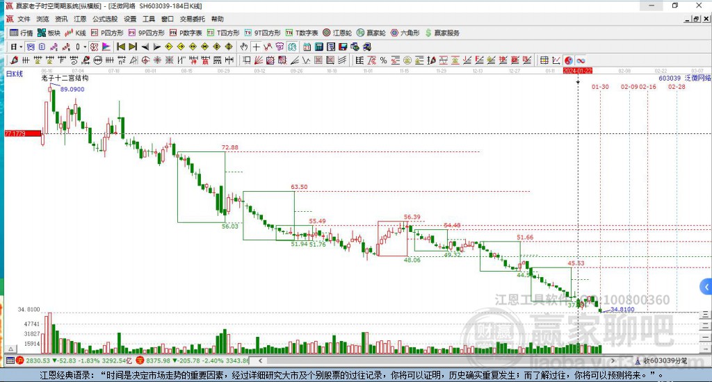Select the percent (%) retracement tool

click(x=384, y=60)
